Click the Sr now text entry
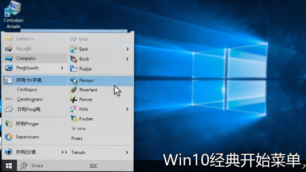This screenshot has height=172, width=306. pyautogui.click(x=79, y=128)
